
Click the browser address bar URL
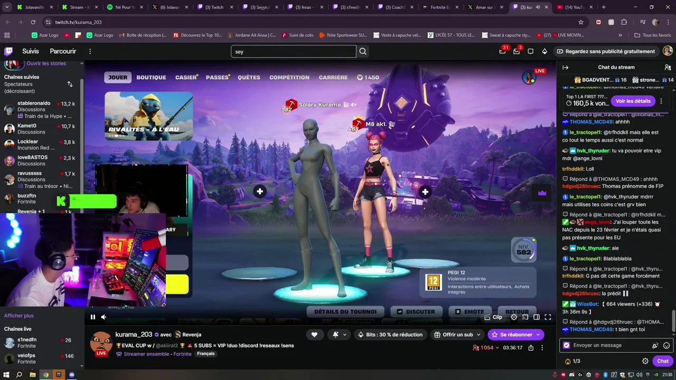coord(78,22)
